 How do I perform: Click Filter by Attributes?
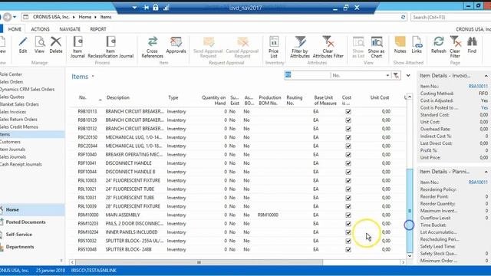point(300,47)
